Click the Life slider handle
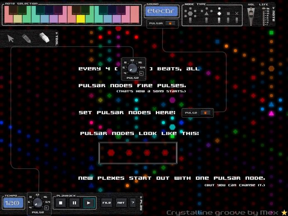Image resolution: width=288 pixels, height=216 pixels. point(264,8)
